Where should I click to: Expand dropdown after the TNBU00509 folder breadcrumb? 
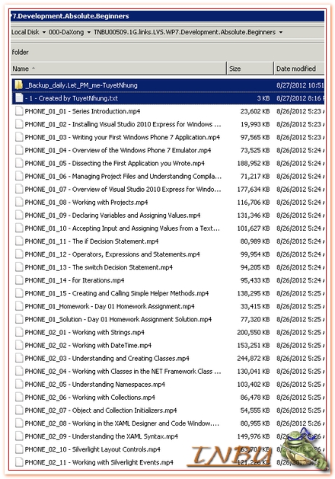(x=281, y=32)
